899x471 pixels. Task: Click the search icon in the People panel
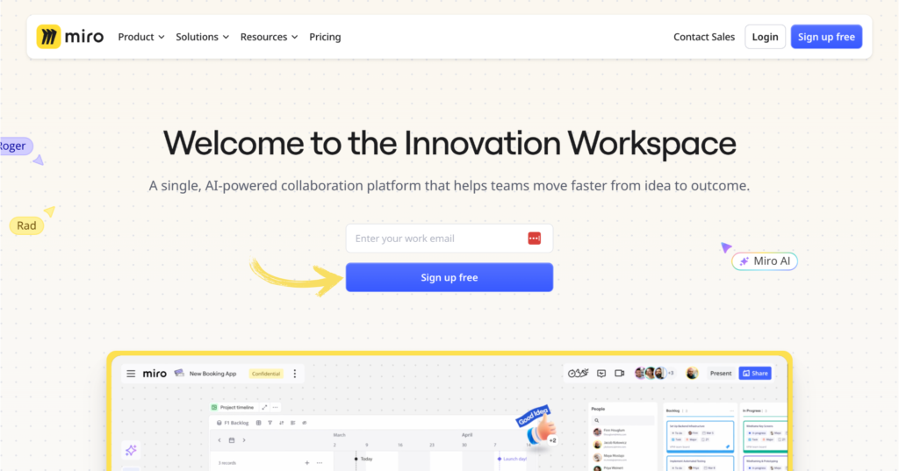597,421
